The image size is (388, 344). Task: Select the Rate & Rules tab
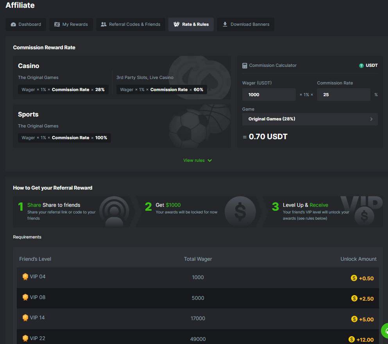[x=191, y=24]
